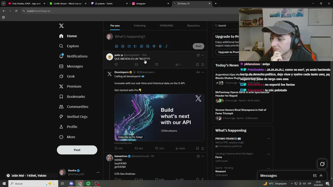Repost polo :p's post

pos(136,64)
